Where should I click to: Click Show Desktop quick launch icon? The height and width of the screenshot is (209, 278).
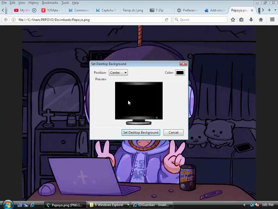20,205
